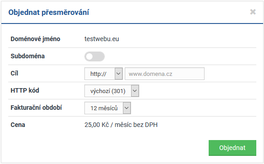Enable the Subdoména toggle switch

point(94,56)
